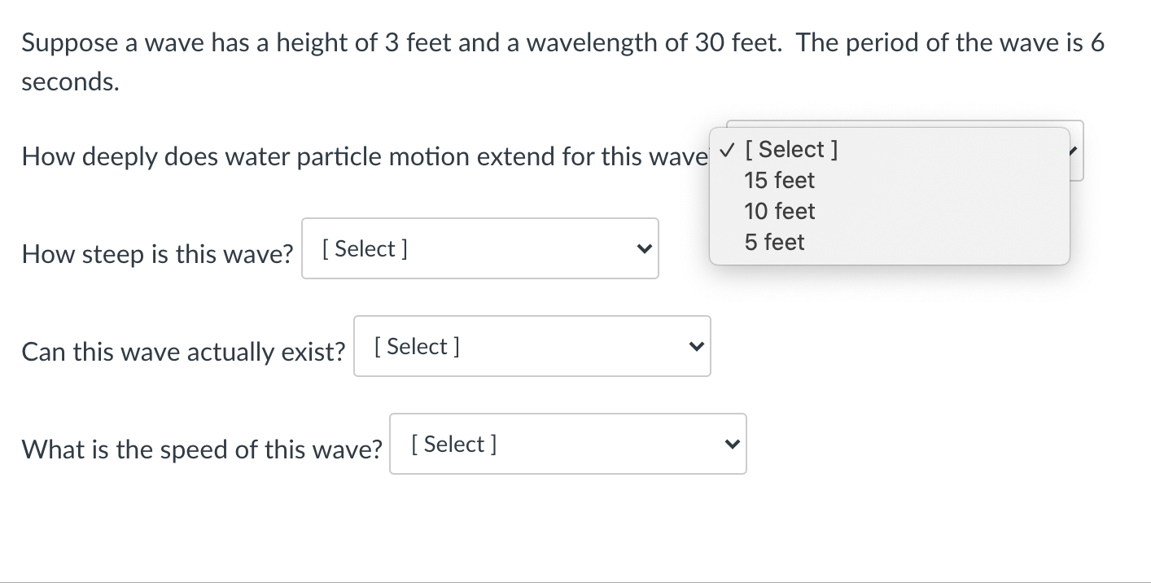The height and width of the screenshot is (583, 1151).
Task: Click the question 'Can this wave actually exist?'
Action: point(182,352)
